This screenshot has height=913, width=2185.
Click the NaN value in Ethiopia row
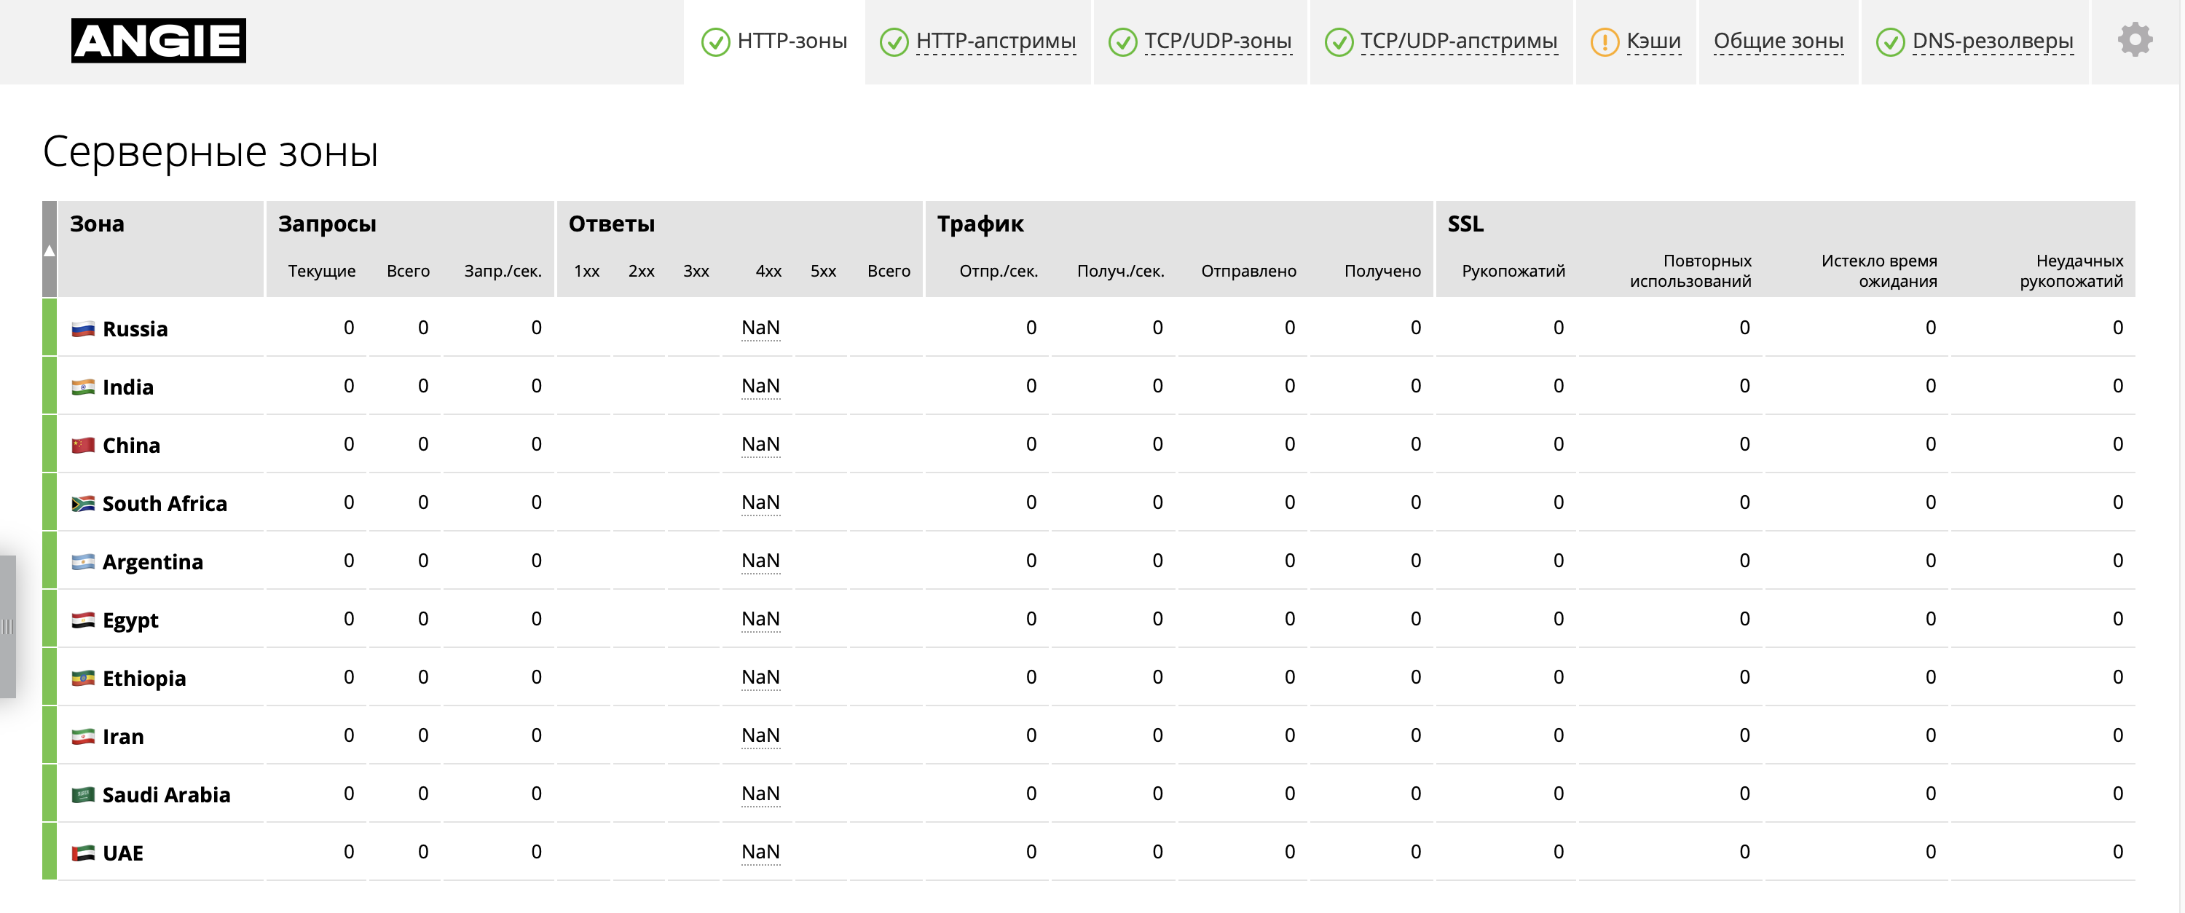point(760,677)
